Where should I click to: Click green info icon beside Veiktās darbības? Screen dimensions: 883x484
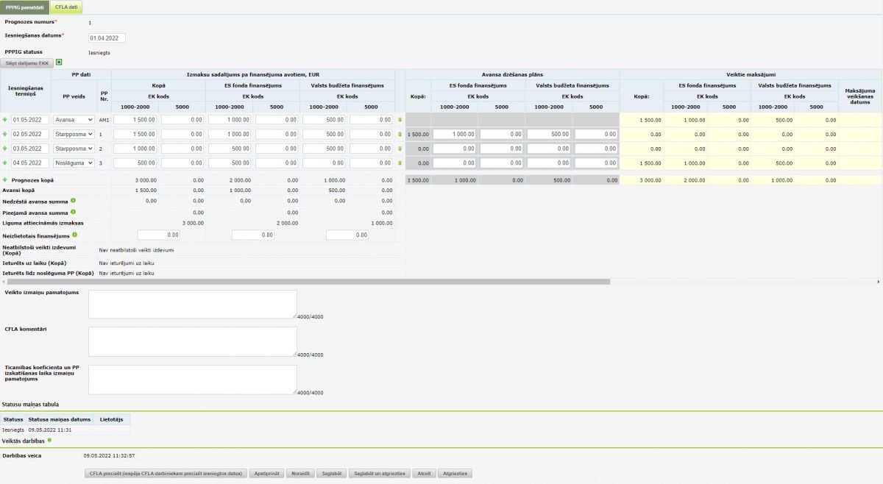pyautogui.click(x=49, y=440)
